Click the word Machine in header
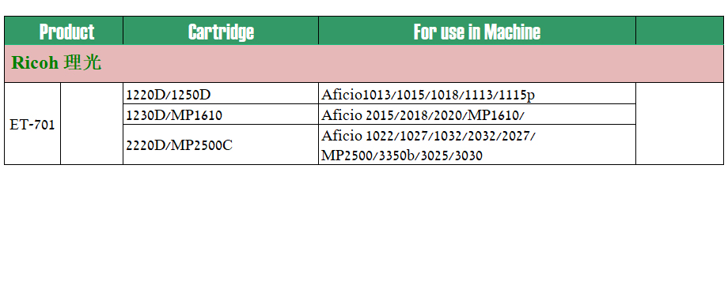 pyautogui.click(x=512, y=32)
